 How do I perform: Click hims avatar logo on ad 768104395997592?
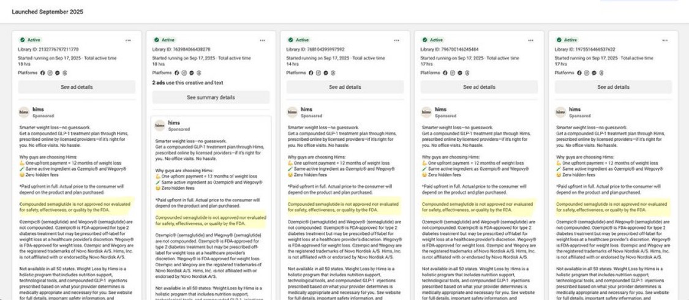[292, 113]
